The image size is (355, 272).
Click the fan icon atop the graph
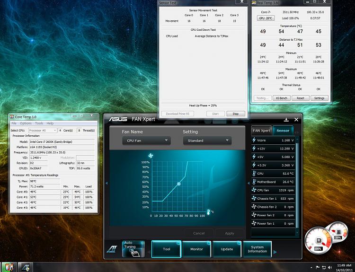point(151,156)
